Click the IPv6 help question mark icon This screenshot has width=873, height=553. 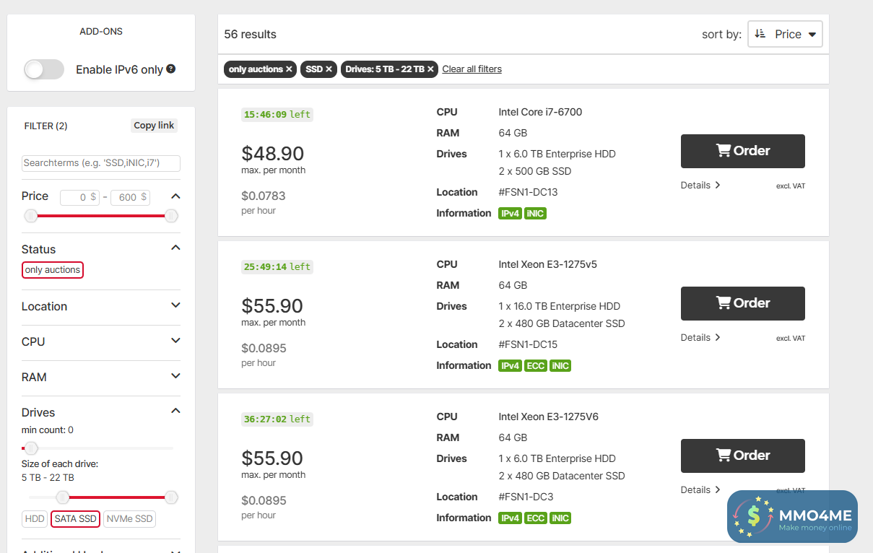point(171,69)
